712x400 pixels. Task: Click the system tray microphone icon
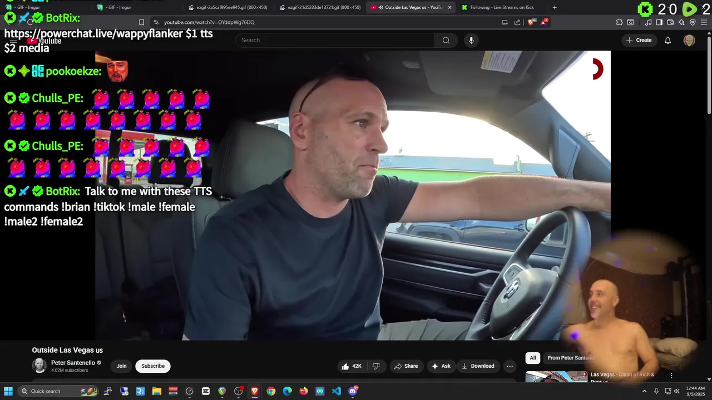(656, 391)
